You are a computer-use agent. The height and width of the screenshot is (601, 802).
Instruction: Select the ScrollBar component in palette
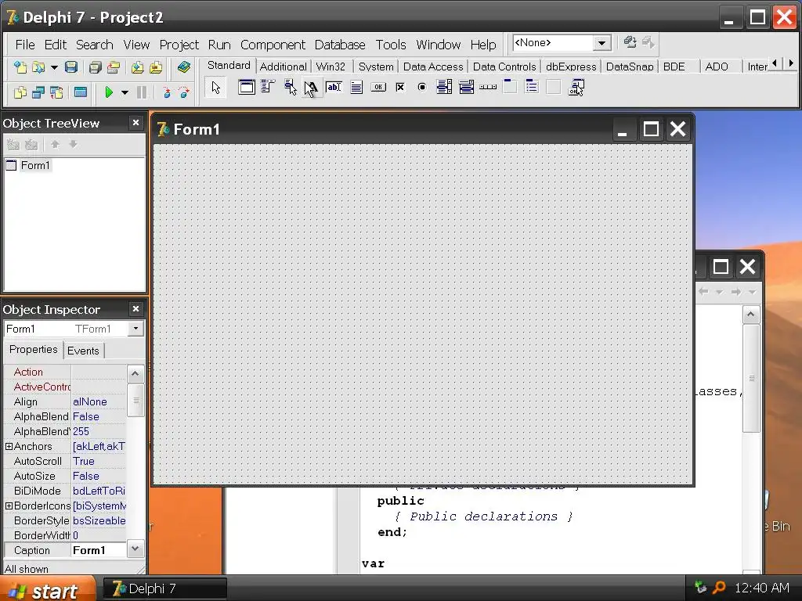coord(488,88)
